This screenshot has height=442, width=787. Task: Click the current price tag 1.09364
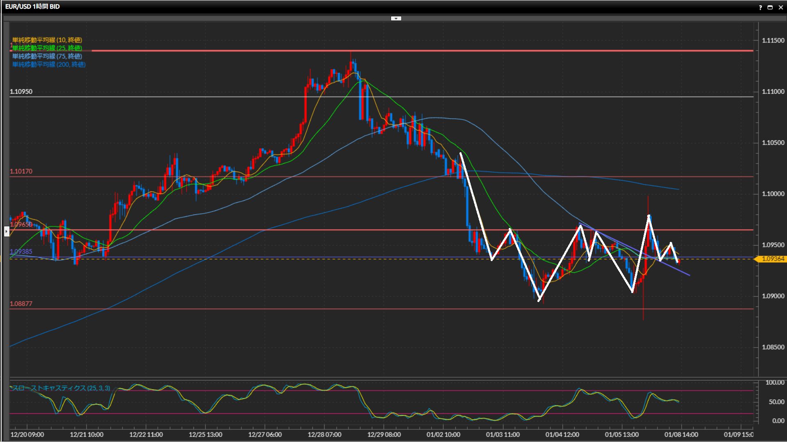coord(772,259)
